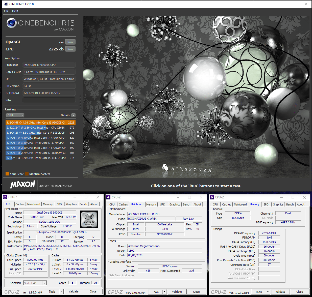312x297 pixels.
Task: Open SPD tab in first CPU-Z window
Action: tap(59, 204)
